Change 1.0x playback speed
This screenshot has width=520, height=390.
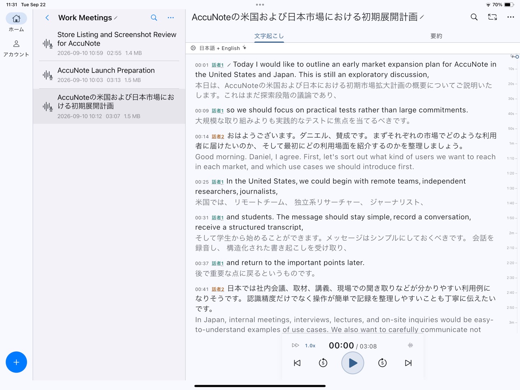click(310, 346)
